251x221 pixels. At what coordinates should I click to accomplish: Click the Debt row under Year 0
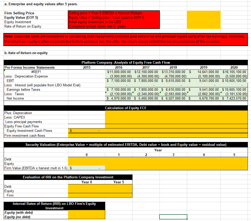tap(87, 159)
